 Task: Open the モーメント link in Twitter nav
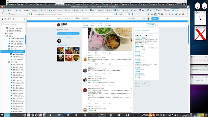(69, 19)
